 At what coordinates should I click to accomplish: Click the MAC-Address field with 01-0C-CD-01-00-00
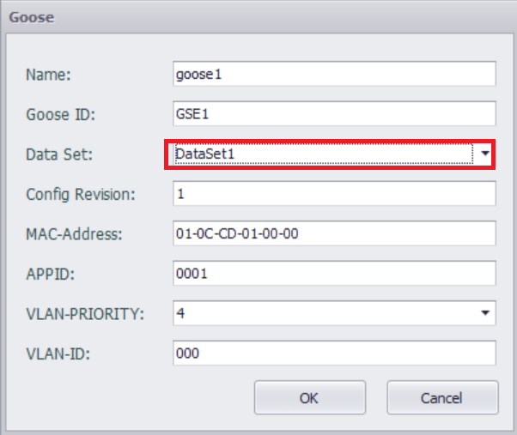pos(333,233)
